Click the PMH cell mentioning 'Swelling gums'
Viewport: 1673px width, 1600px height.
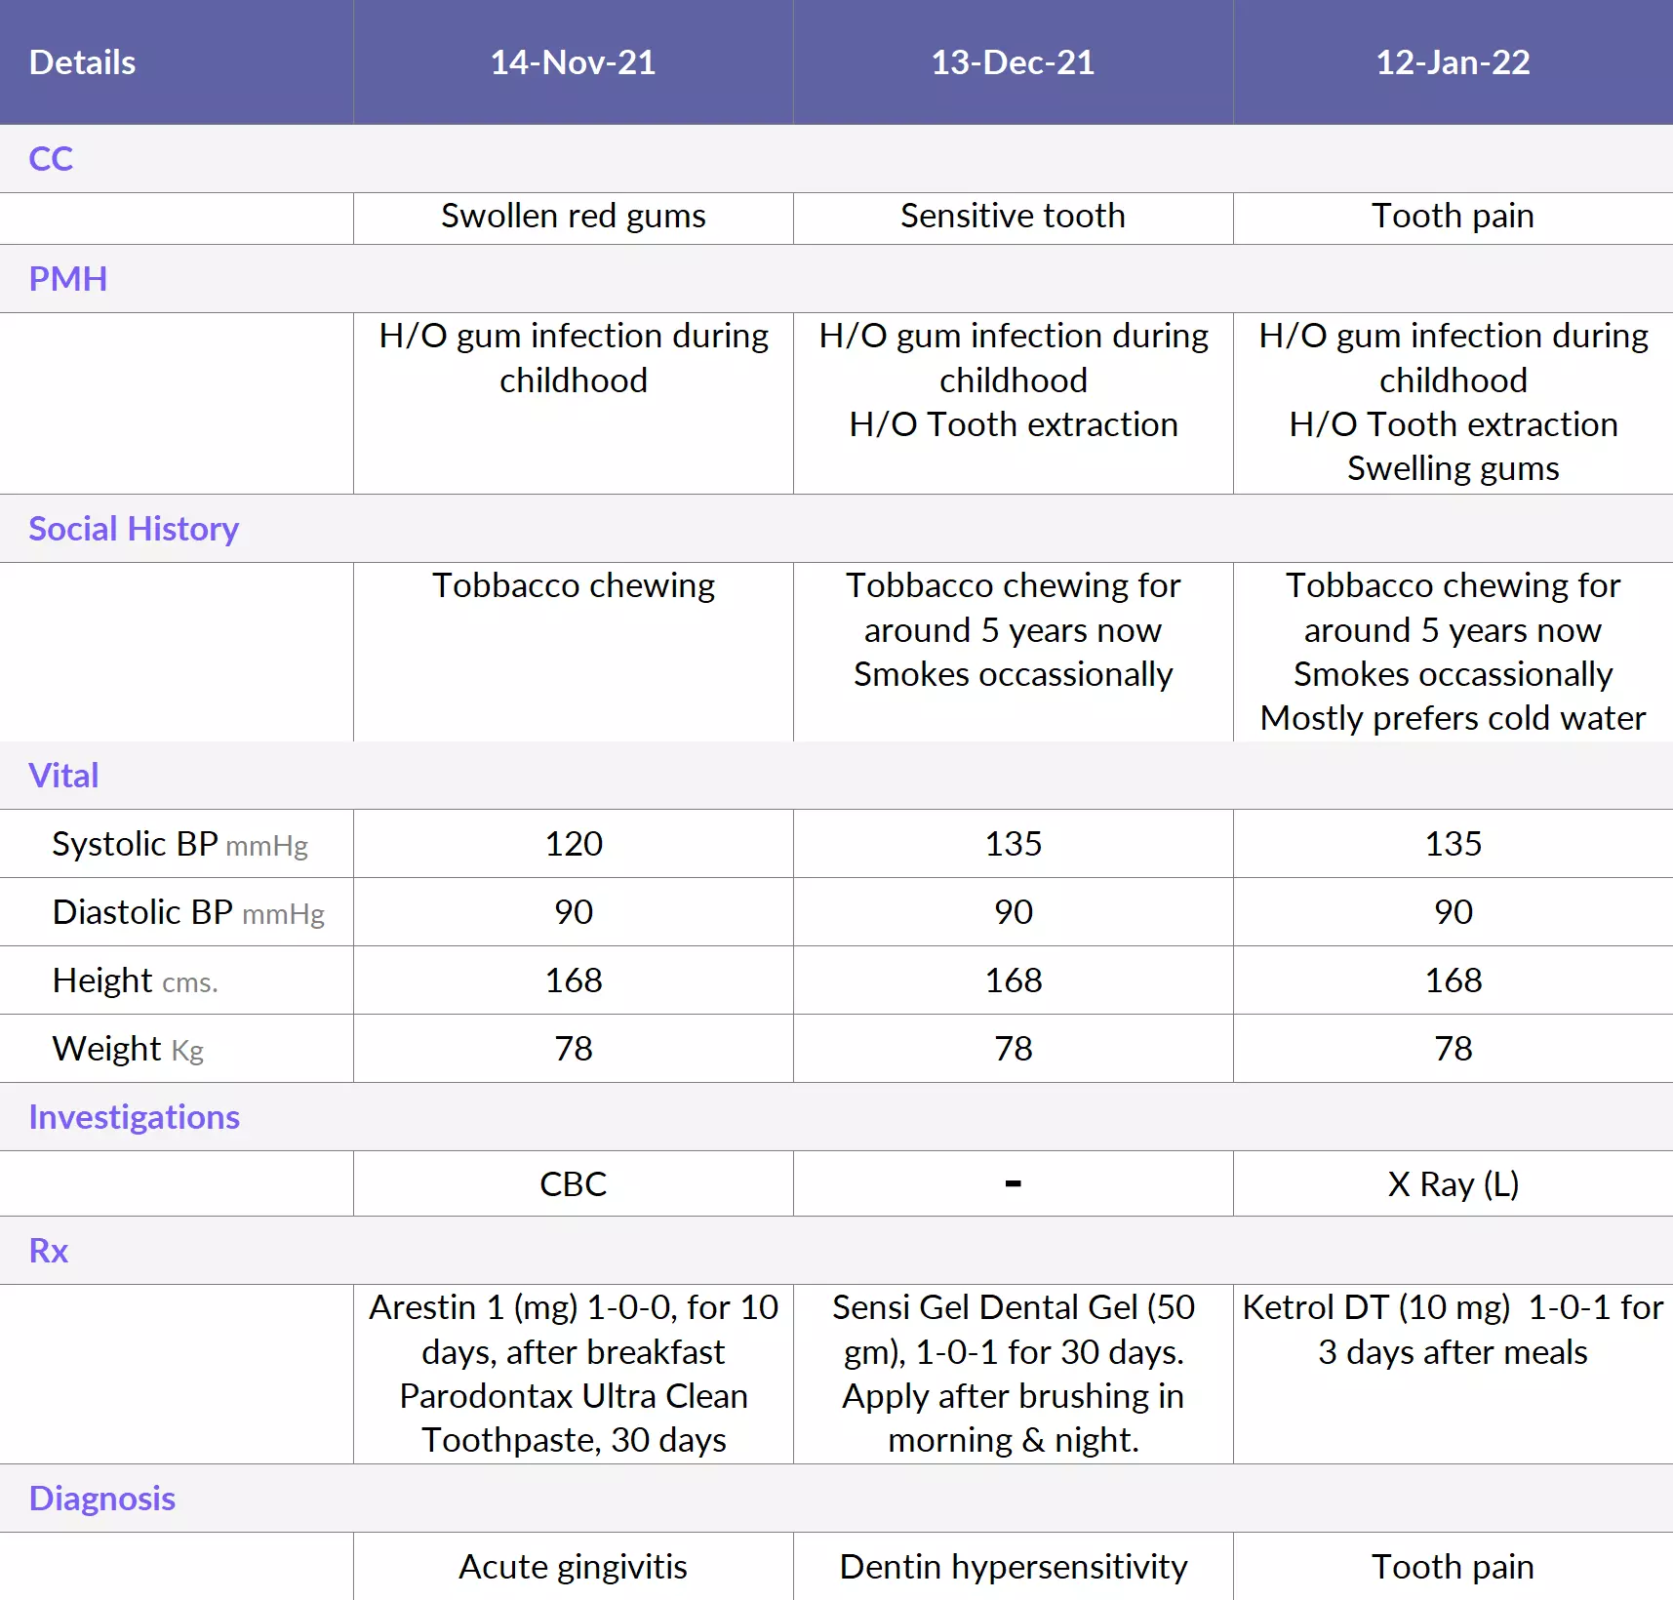[x=1454, y=403]
